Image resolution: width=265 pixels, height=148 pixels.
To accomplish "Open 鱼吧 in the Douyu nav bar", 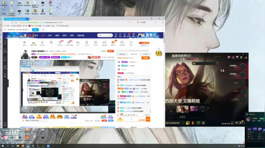I will click(x=72, y=36).
